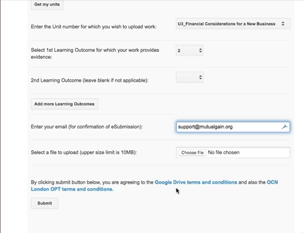Click 'No file chosen' text
The width and height of the screenshot is (303, 233).
click(223, 153)
